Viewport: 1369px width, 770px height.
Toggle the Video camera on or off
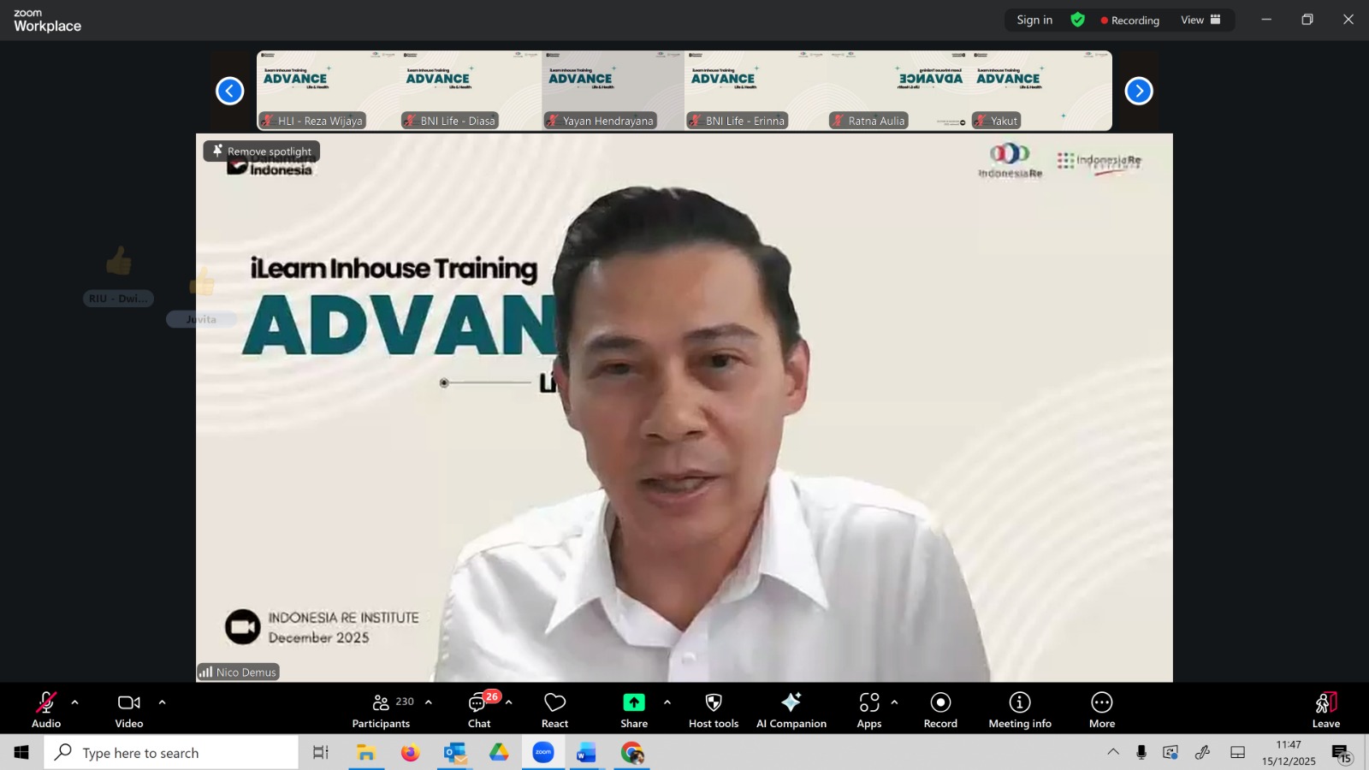click(x=129, y=710)
